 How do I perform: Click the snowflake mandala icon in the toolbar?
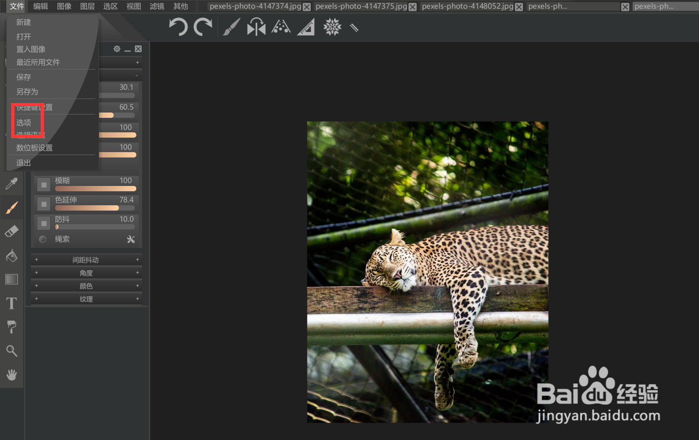[332, 27]
